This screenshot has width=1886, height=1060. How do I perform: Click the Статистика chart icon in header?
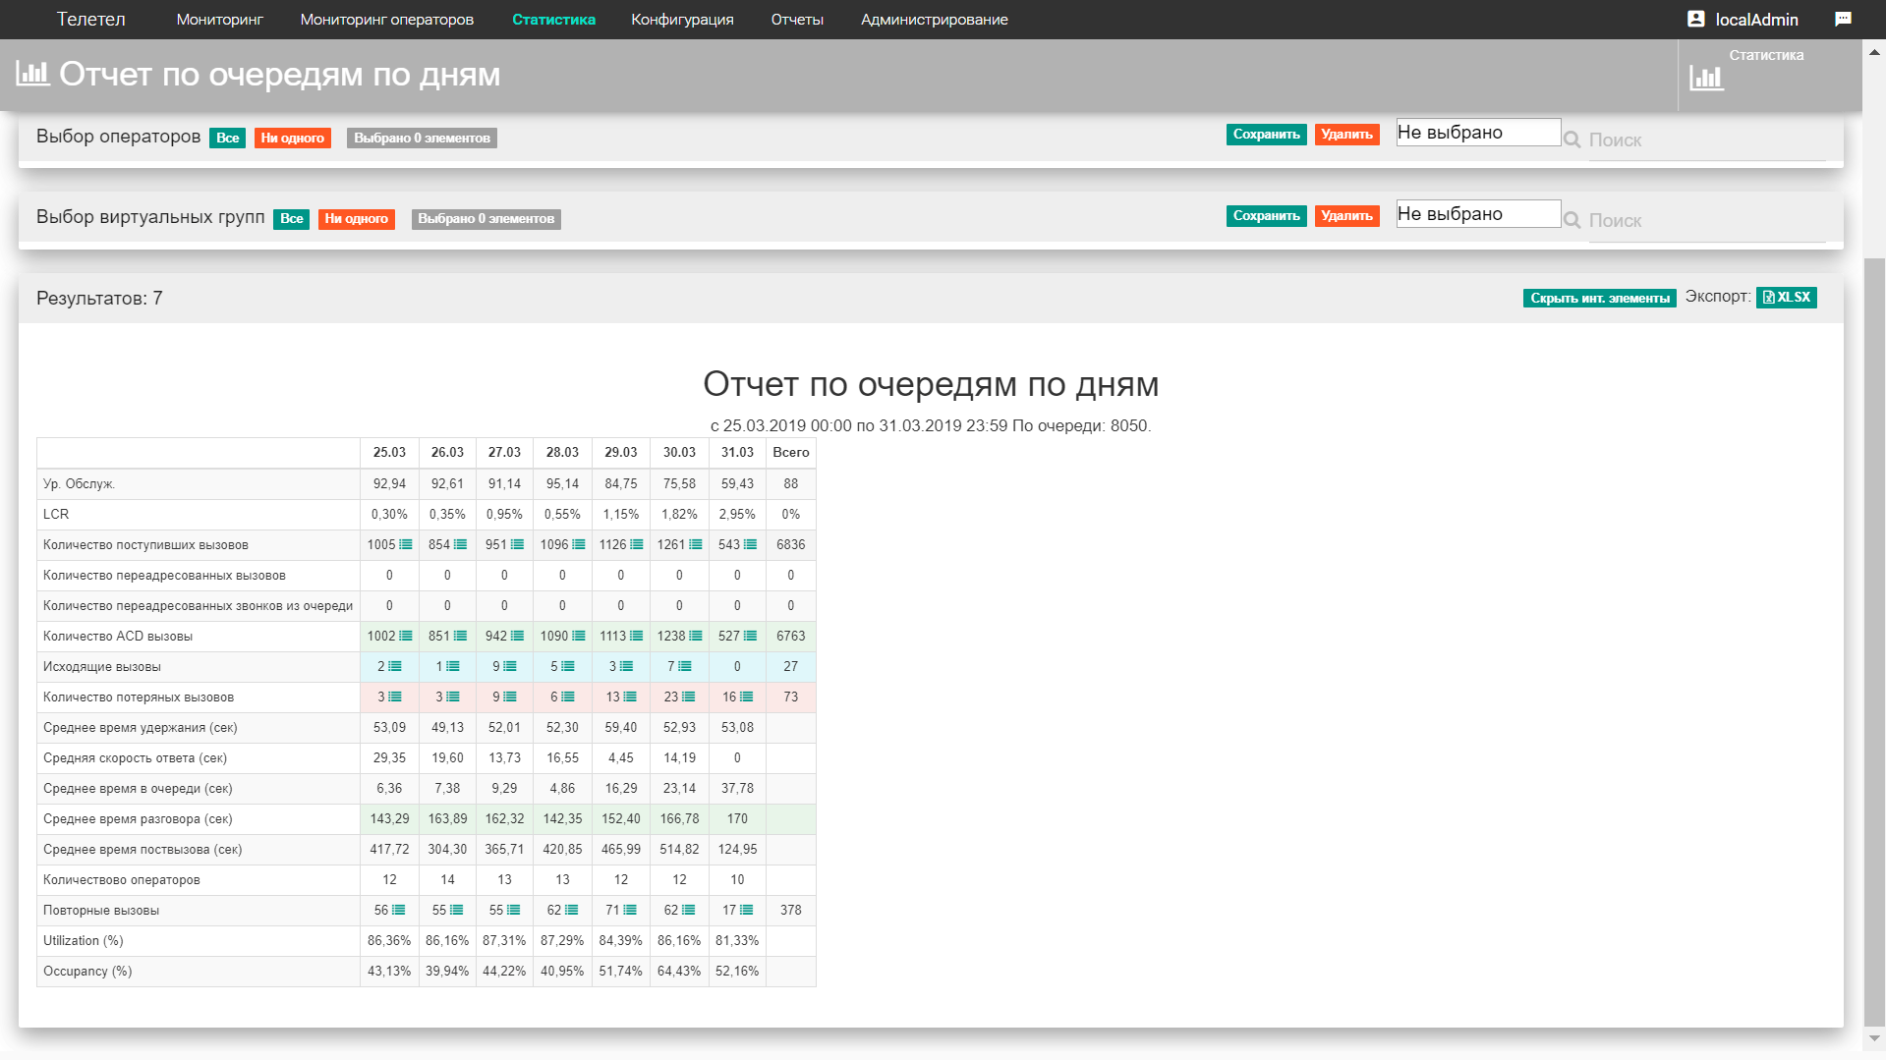(1706, 78)
